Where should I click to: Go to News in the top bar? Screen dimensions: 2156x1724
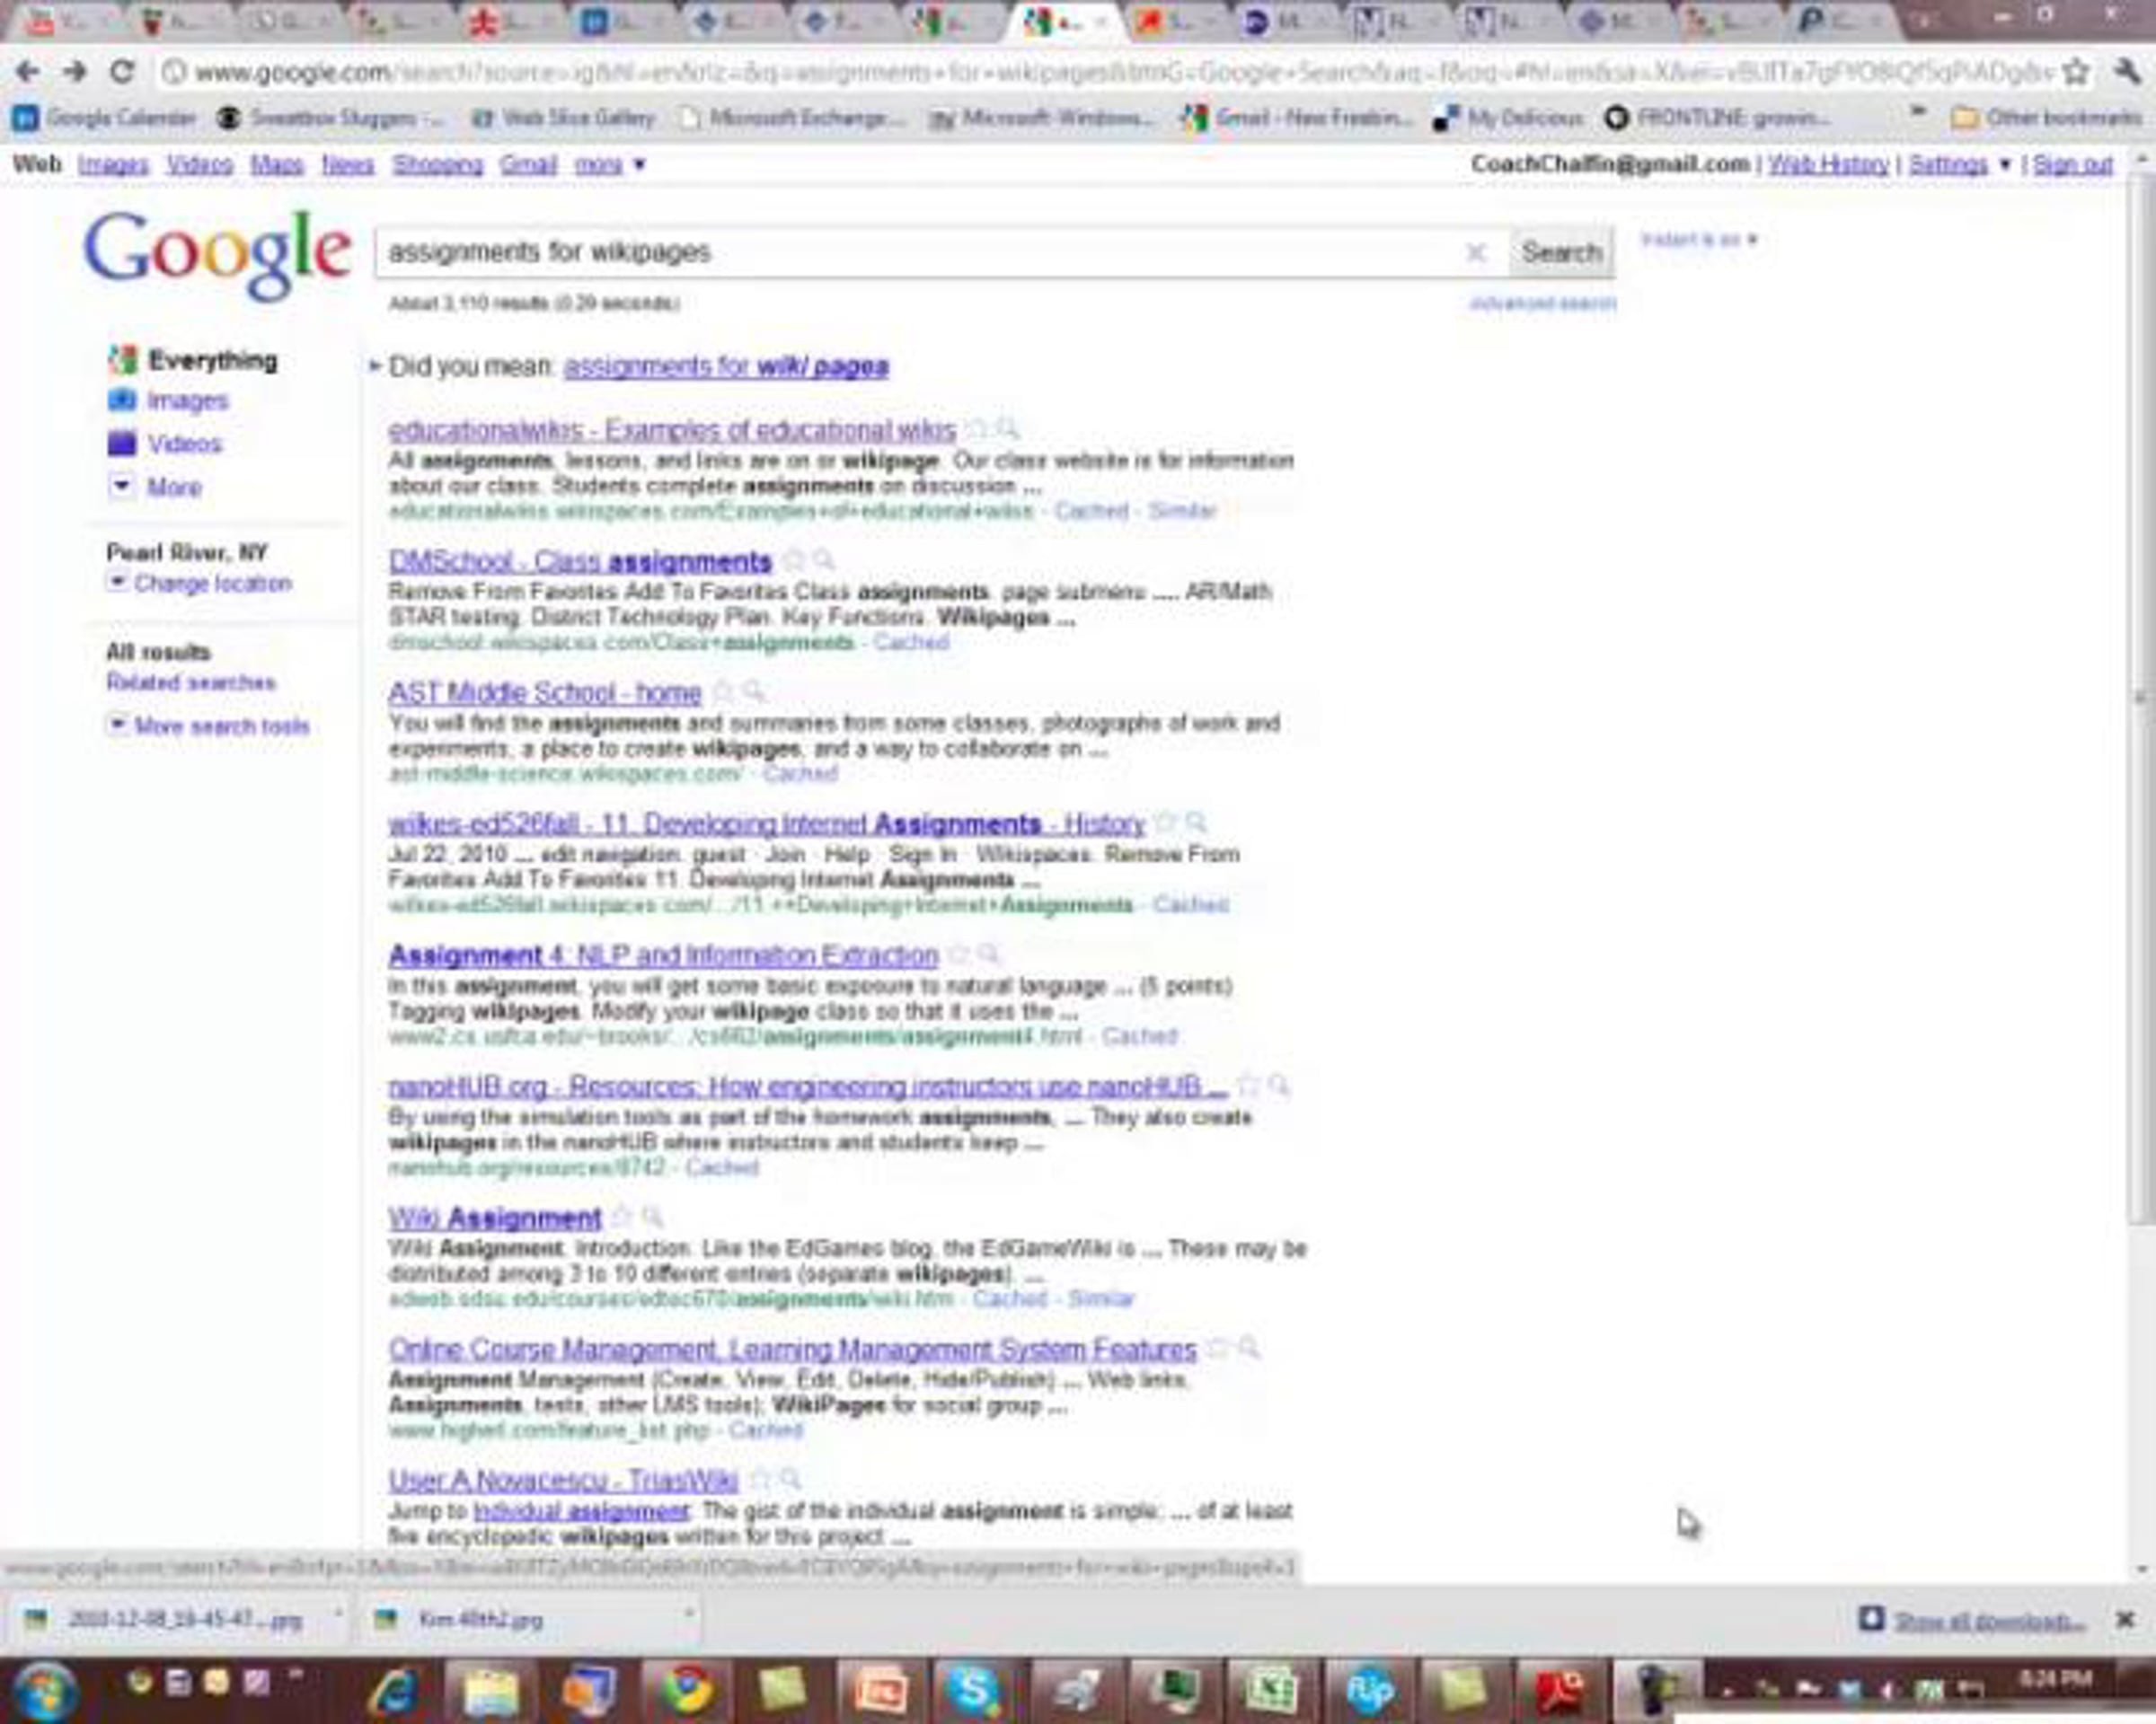tap(347, 164)
